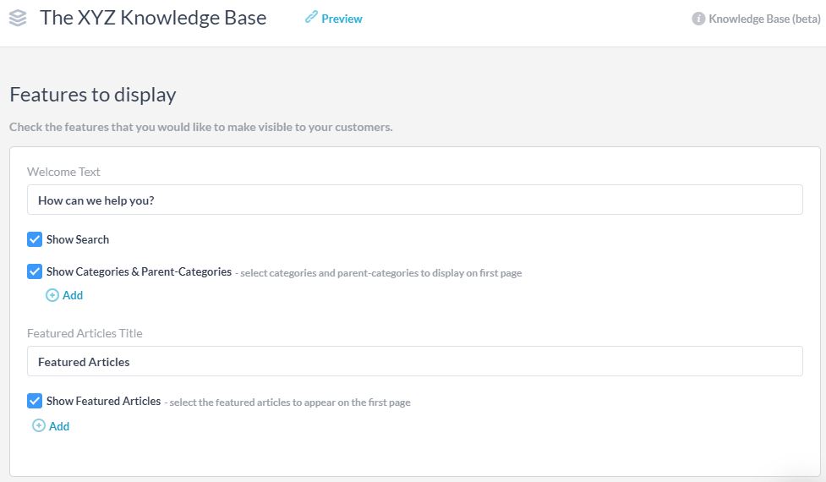The width and height of the screenshot is (826, 482).
Task: Disable the Show Featured Articles checkbox
Action: tap(35, 401)
